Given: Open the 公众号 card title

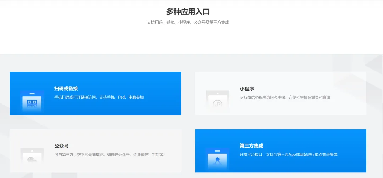Looking at the screenshot, I should pyautogui.click(x=61, y=146).
